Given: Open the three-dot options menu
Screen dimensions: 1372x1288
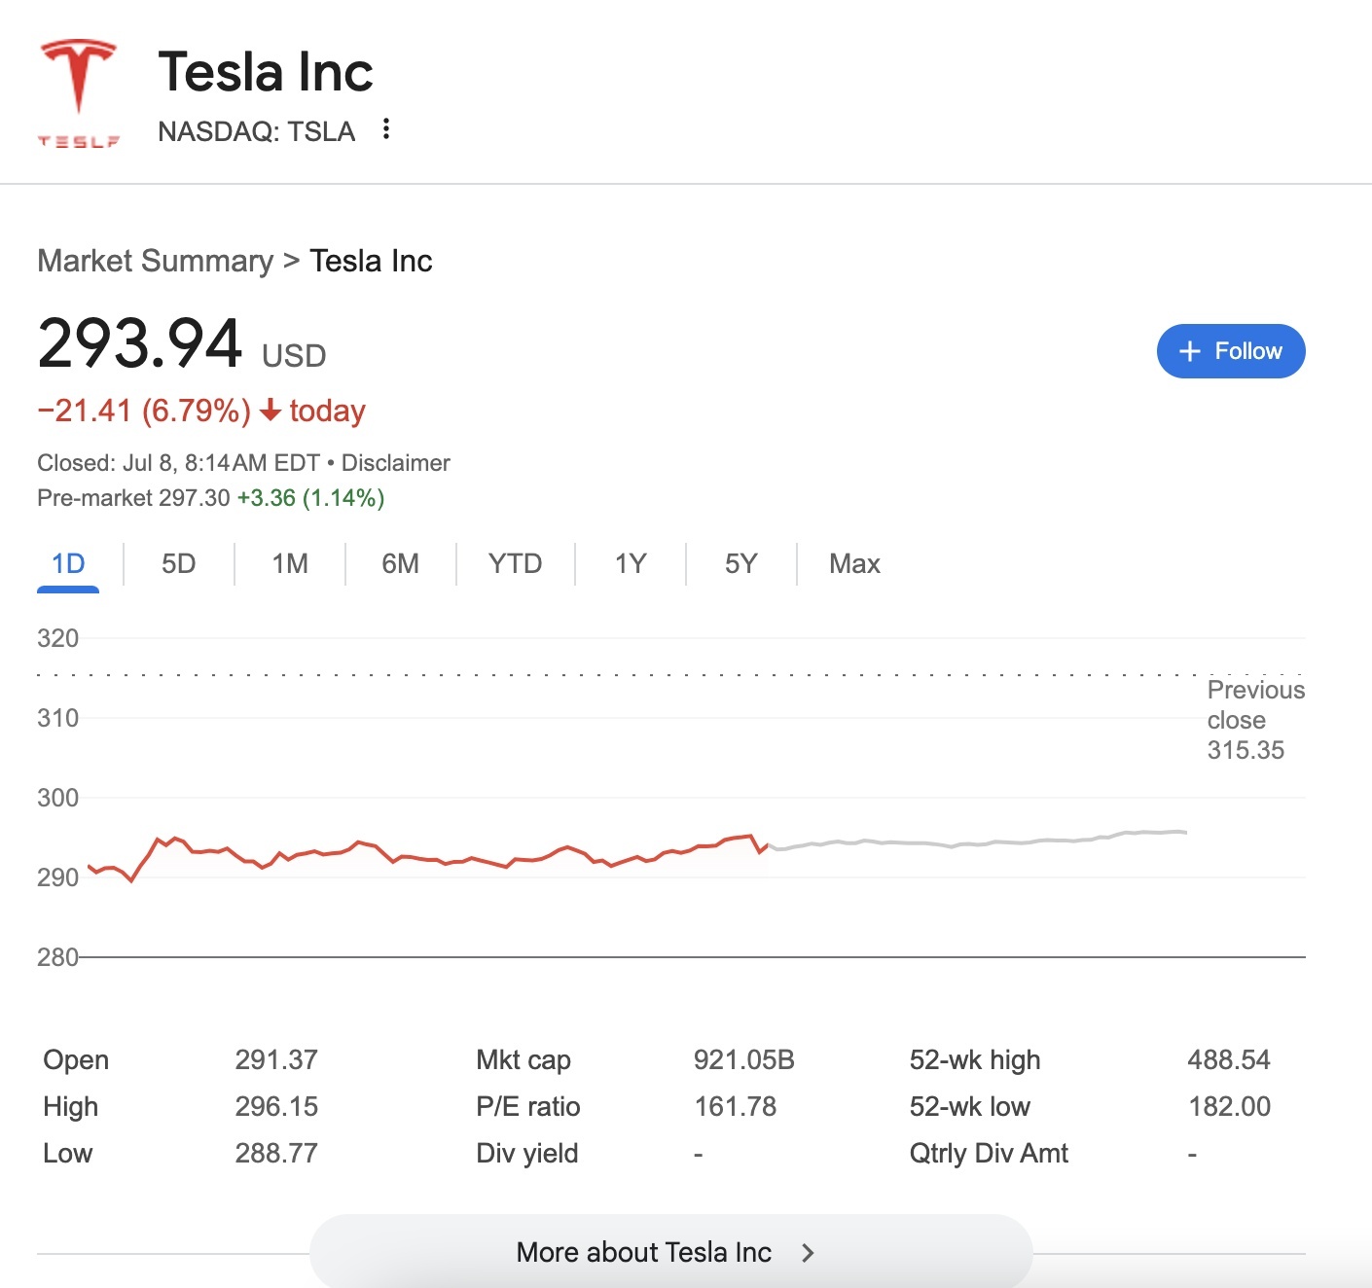Looking at the screenshot, I should pyautogui.click(x=386, y=129).
